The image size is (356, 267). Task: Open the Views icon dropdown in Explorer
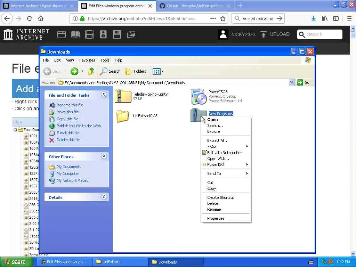(x=158, y=71)
